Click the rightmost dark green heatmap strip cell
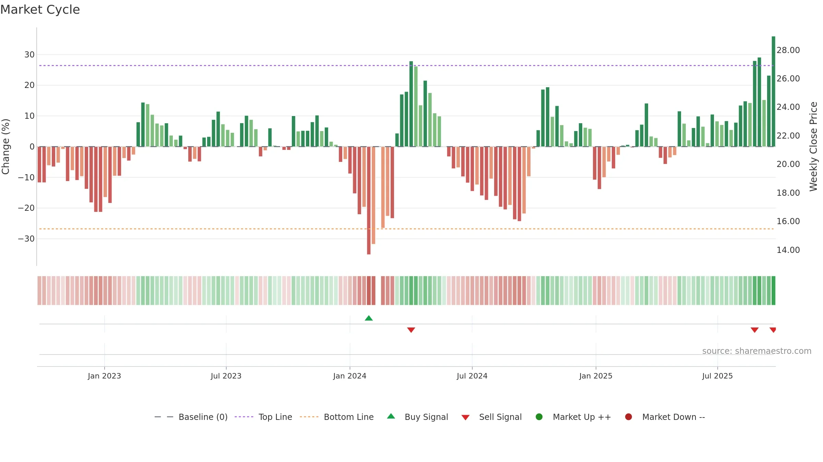This screenshot has height=462, width=823. (773, 291)
